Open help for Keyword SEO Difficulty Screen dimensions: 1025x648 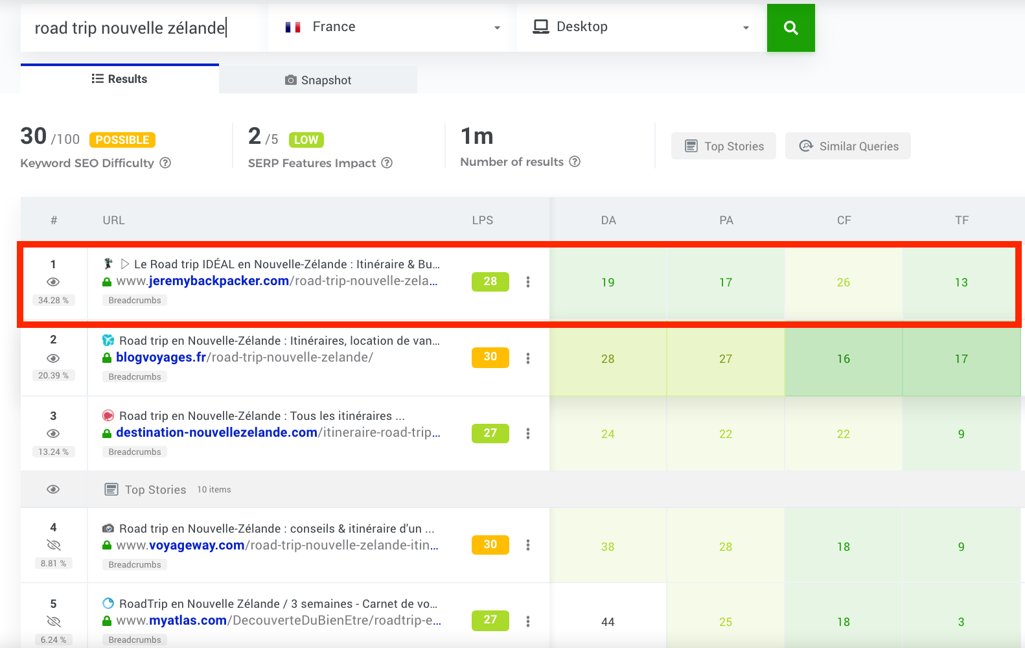click(x=165, y=163)
